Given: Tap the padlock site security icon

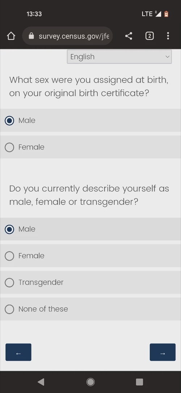Looking at the screenshot, I should 31,36.
